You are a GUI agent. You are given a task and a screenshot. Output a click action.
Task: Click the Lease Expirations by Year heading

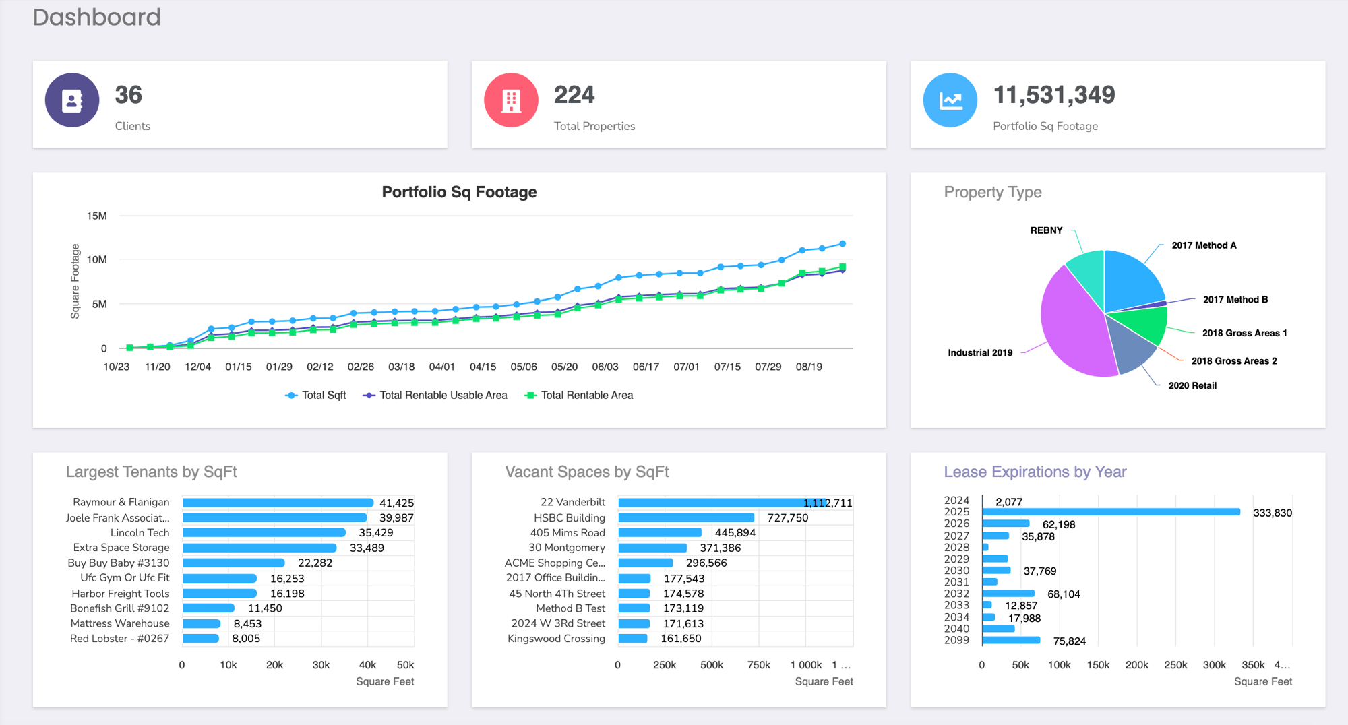[x=1035, y=472]
